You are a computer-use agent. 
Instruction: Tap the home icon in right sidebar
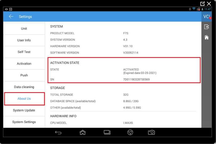(206, 37)
